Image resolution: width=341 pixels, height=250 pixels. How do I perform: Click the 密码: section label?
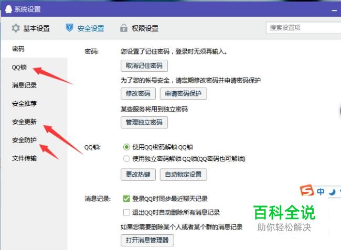coord(92,52)
